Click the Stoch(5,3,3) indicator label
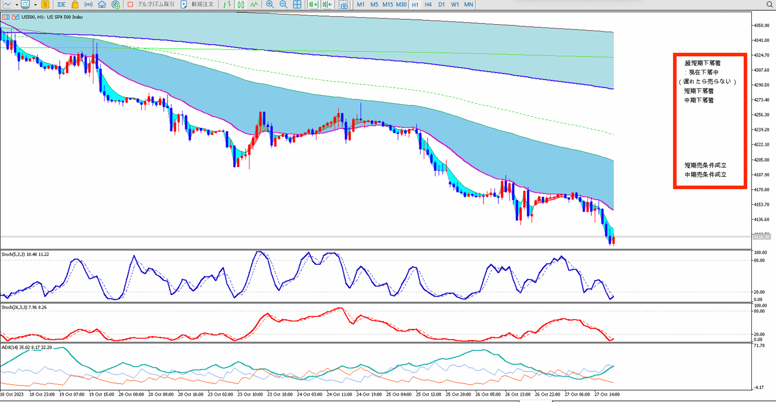The height and width of the screenshot is (402, 776). 25,254
